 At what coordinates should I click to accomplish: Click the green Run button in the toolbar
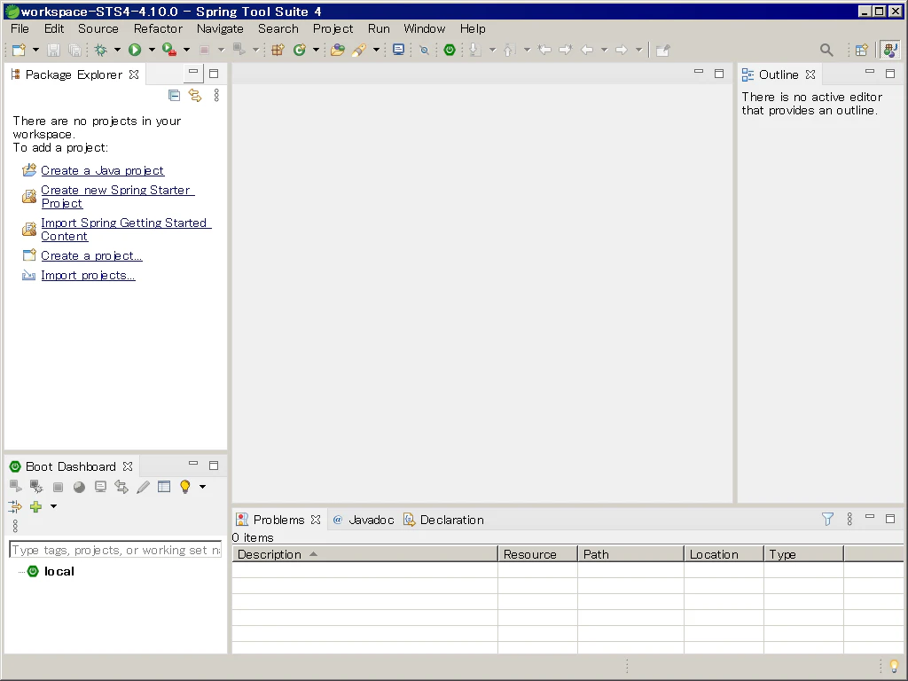(x=135, y=51)
